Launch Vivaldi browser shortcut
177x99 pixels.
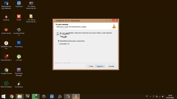pyautogui.click(x=19, y=18)
